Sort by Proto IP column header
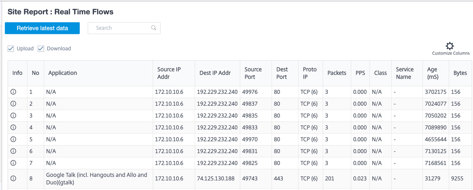Image resolution: width=473 pixels, height=190 pixels. 310,73
